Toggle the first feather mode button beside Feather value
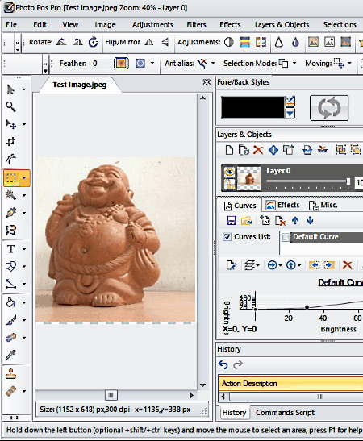Viewport: 363px width, 441px height. (121, 63)
